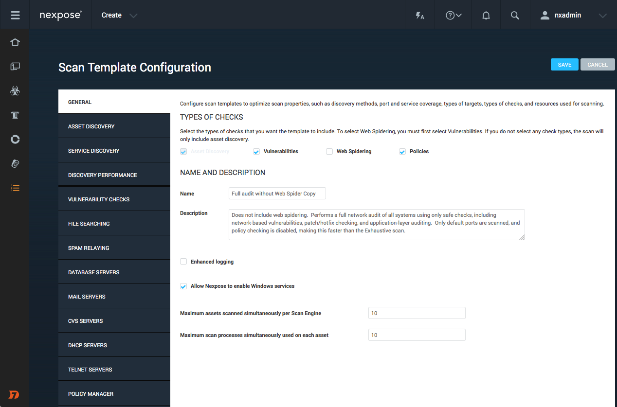This screenshot has width=617, height=407.
Task: Toggle the Enhanced logging checkbox
Action: click(x=183, y=262)
